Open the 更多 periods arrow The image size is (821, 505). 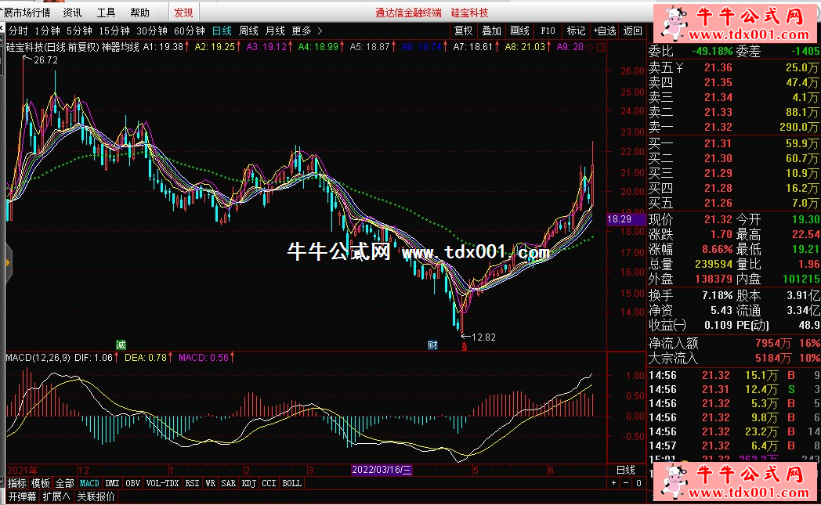[x=320, y=31]
